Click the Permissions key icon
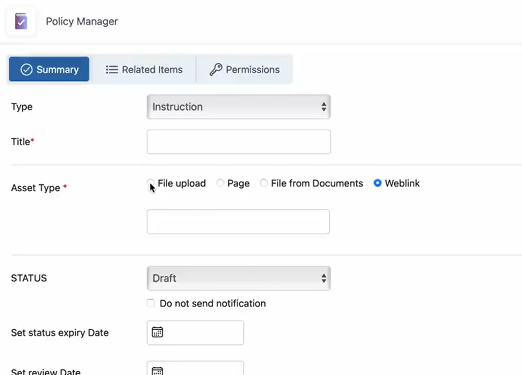This screenshot has height=375, width=522. pos(216,70)
